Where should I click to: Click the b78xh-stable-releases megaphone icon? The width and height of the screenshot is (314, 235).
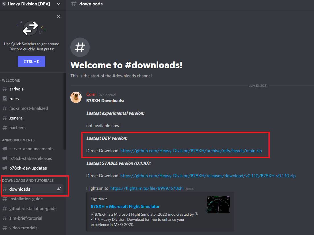(x=5, y=158)
